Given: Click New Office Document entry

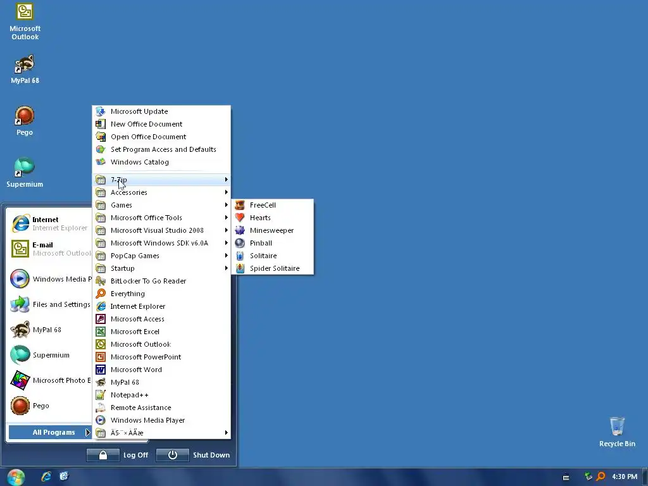Looking at the screenshot, I should (161, 124).
